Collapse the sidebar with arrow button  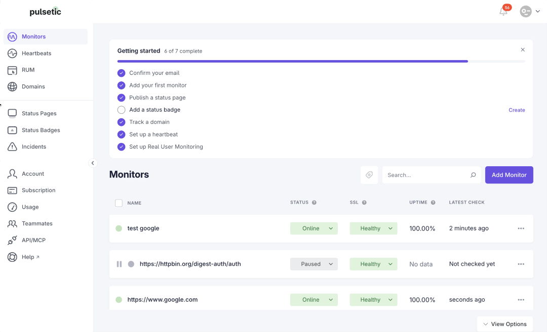93,163
